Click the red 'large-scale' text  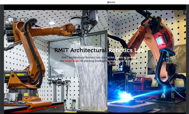(72, 61)
